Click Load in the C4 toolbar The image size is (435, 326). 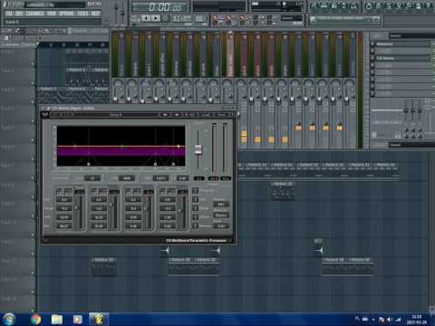206,115
